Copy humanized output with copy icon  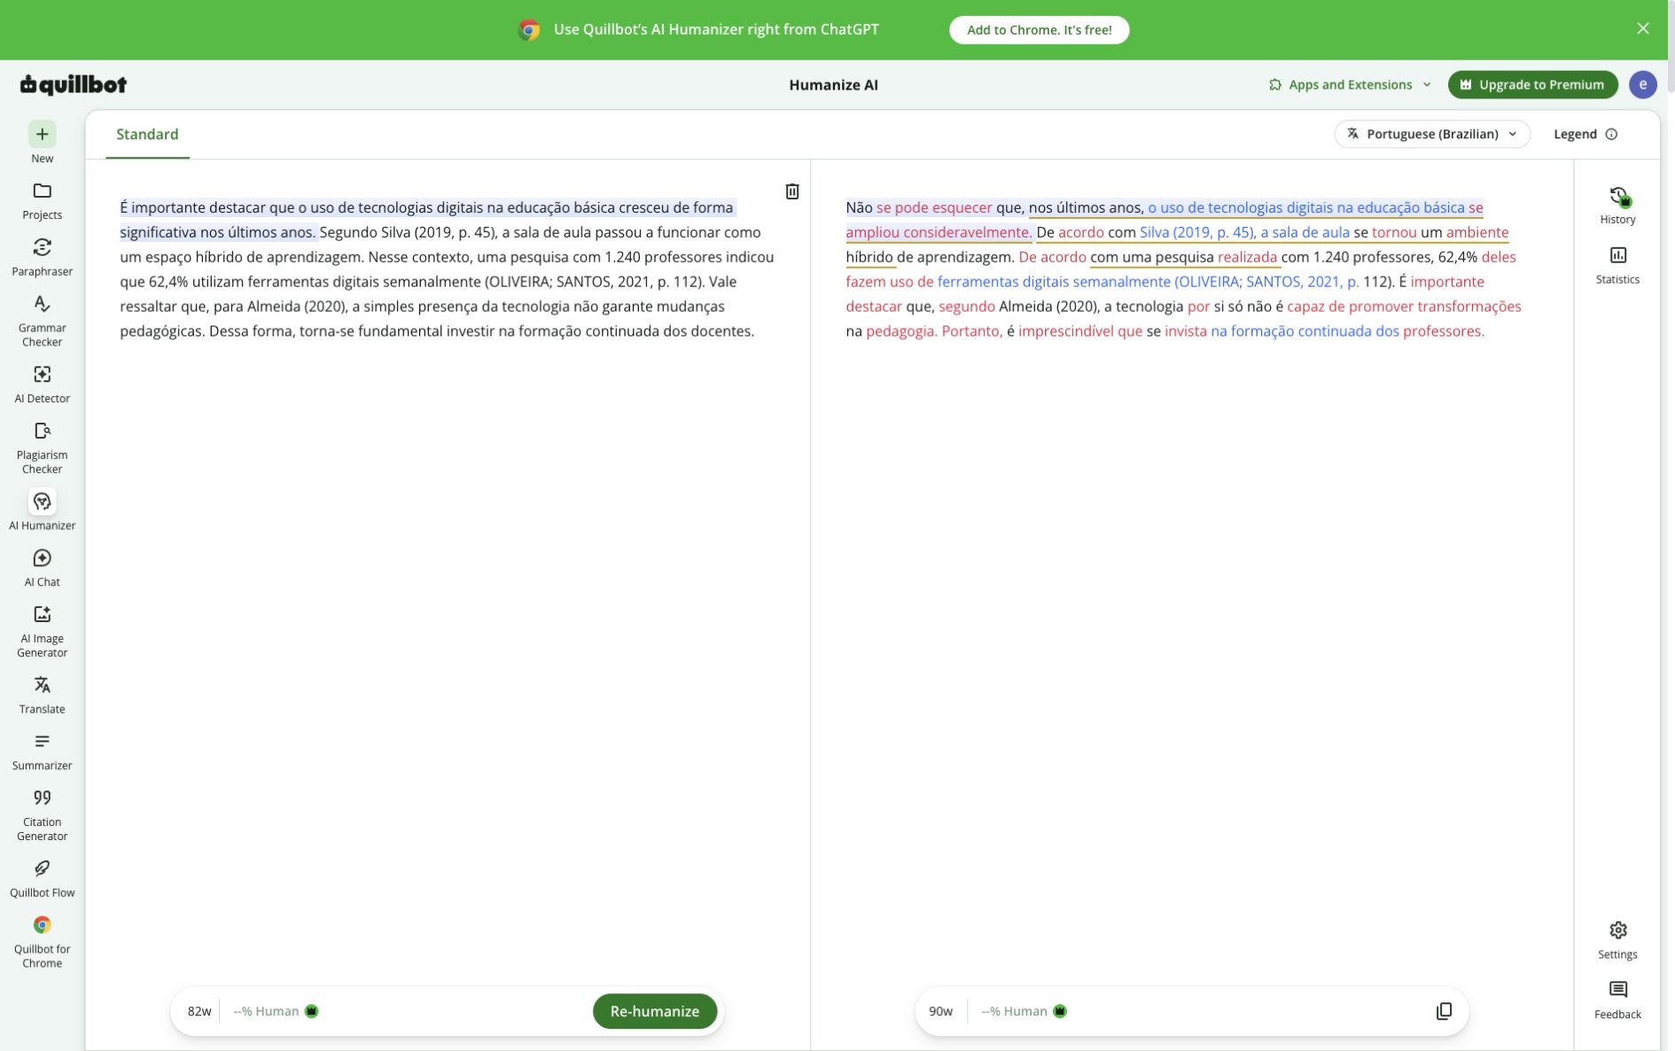click(x=1444, y=1011)
